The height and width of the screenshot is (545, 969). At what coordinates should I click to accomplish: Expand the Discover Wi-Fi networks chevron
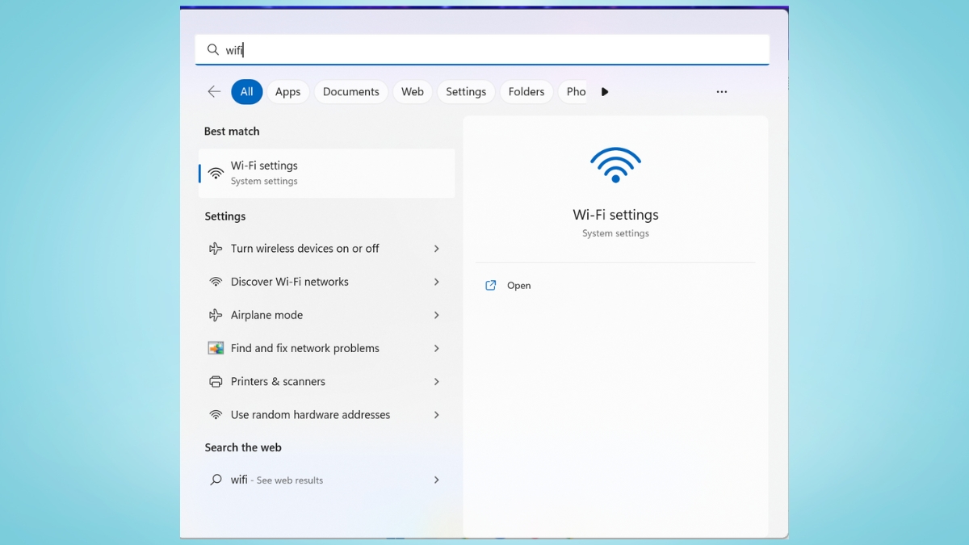point(436,282)
